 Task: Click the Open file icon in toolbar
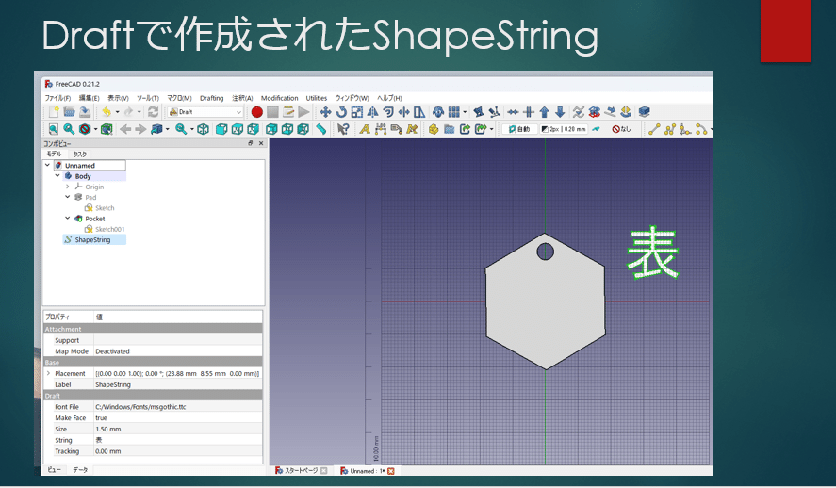[70, 112]
